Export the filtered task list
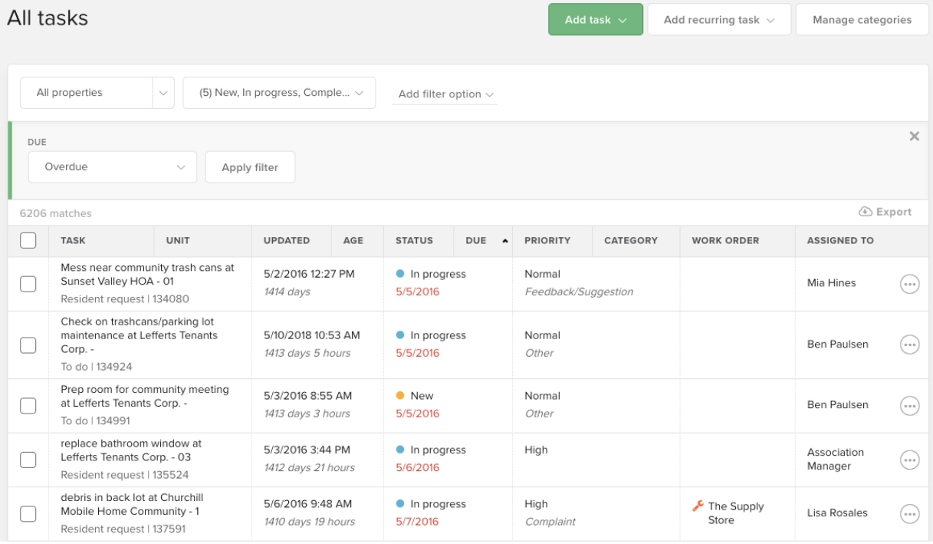The width and height of the screenshot is (933, 544). click(x=885, y=212)
